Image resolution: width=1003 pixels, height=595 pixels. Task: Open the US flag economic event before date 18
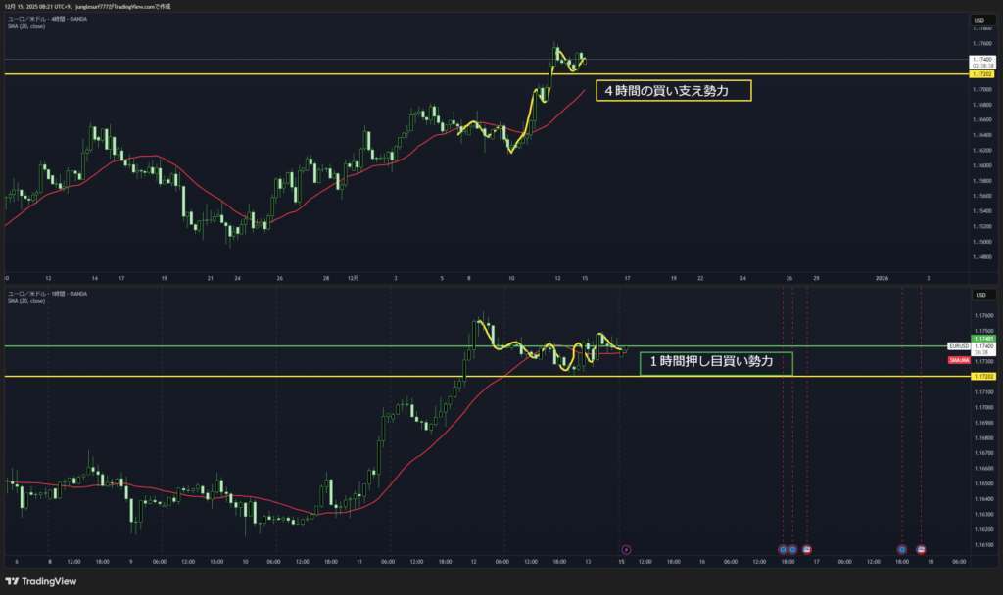[x=921, y=549]
